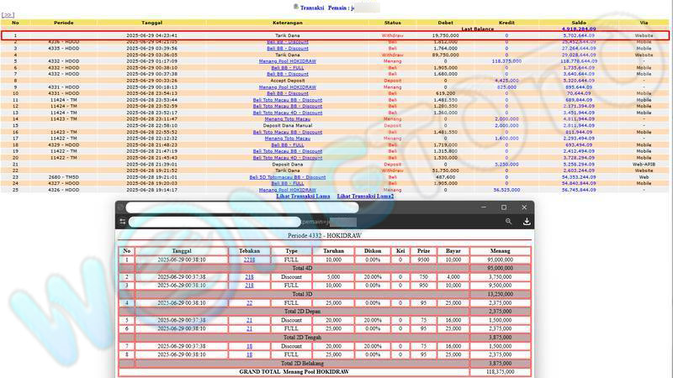Maximize the popup browser window
This screenshot has height=378, width=673.
pyautogui.click(x=504, y=207)
